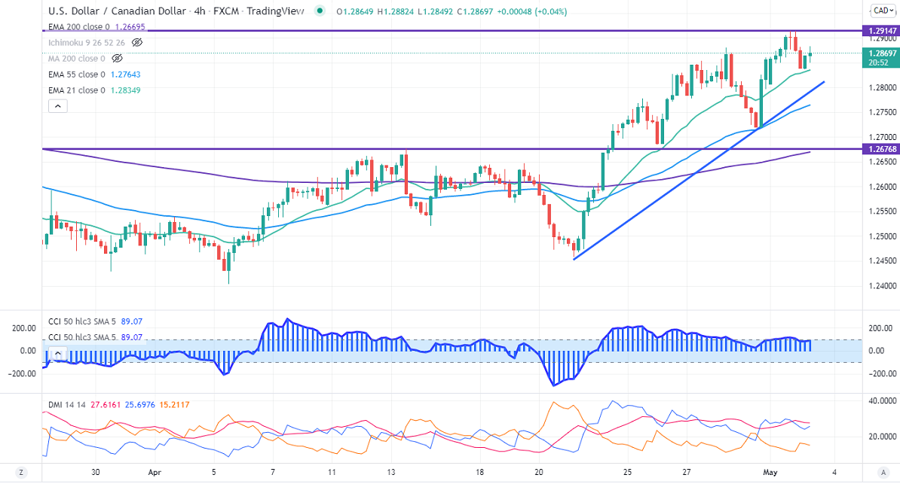The height and width of the screenshot is (484, 900).
Task: Click the 1.24000 price axis label
Action: (882, 285)
